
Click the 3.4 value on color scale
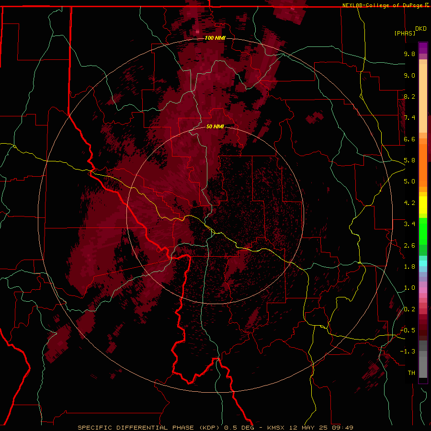coord(409,224)
